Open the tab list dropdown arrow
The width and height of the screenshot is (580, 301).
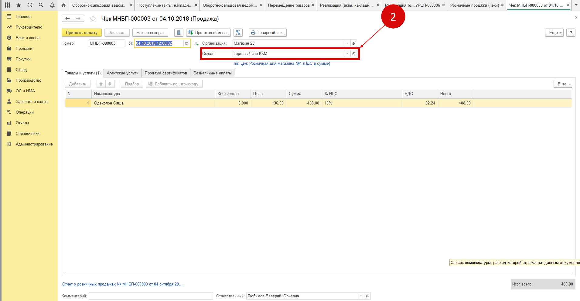pos(576,5)
